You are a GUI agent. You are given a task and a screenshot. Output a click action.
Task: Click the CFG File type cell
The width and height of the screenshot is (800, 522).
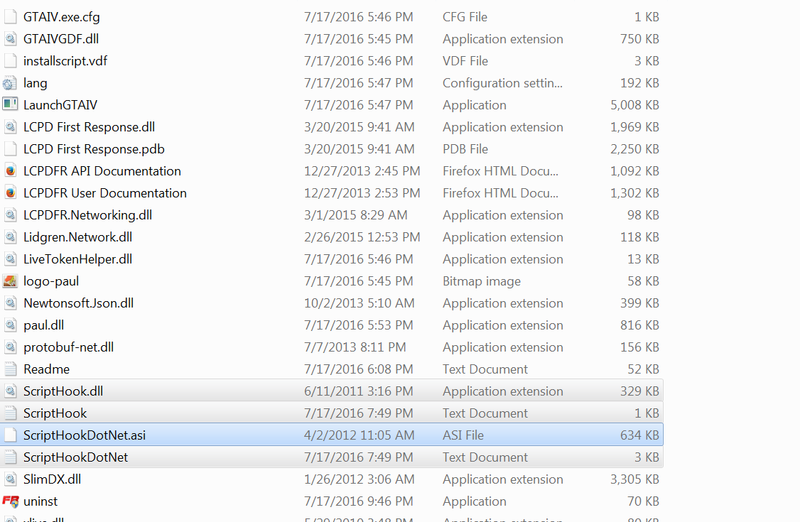(x=465, y=17)
